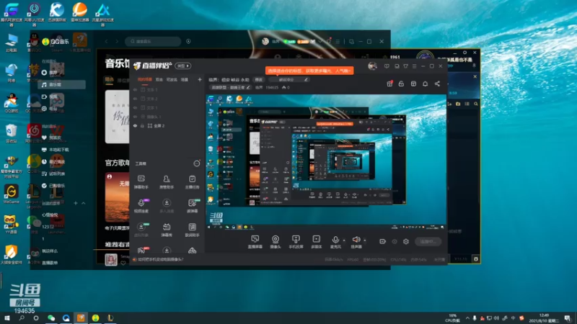Toggle visibility of the 文本 2 layer
The width and height of the screenshot is (577, 324).
point(135,99)
